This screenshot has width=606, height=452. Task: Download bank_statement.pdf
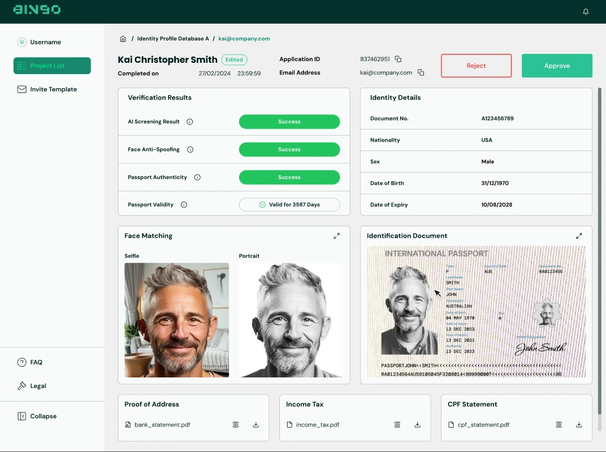click(x=256, y=425)
